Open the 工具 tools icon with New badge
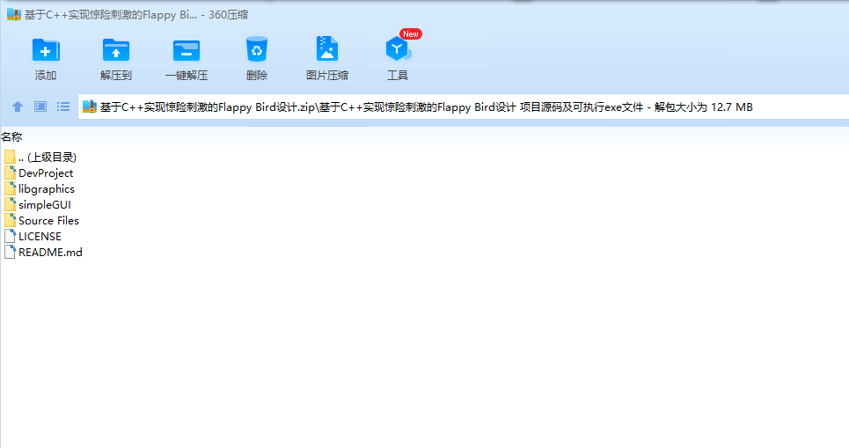 click(399, 49)
